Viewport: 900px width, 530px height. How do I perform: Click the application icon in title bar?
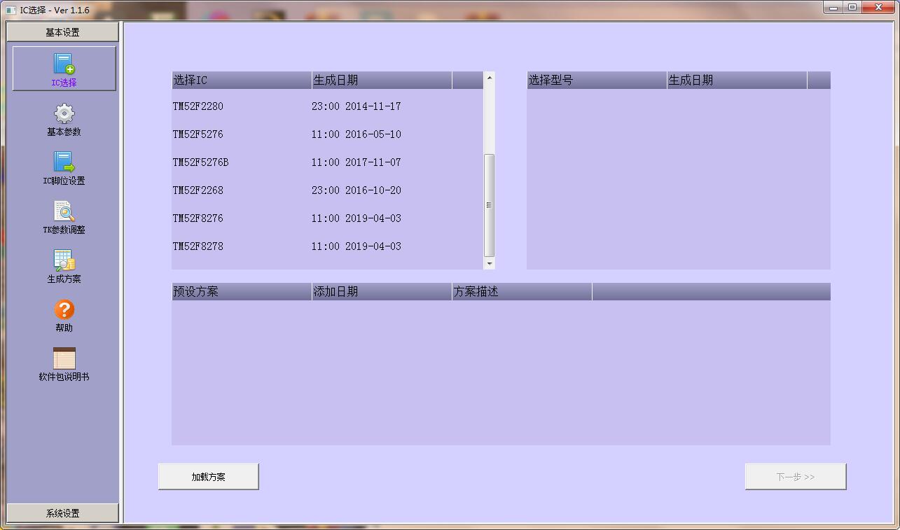tap(11, 10)
